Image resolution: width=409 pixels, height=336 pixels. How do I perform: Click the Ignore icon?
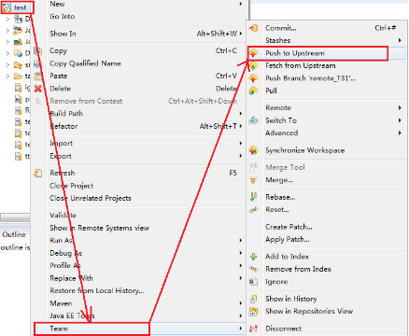pyautogui.click(x=254, y=282)
